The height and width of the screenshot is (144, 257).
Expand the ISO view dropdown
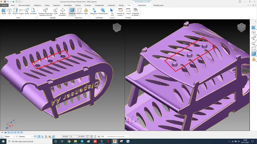click(x=9, y=15)
